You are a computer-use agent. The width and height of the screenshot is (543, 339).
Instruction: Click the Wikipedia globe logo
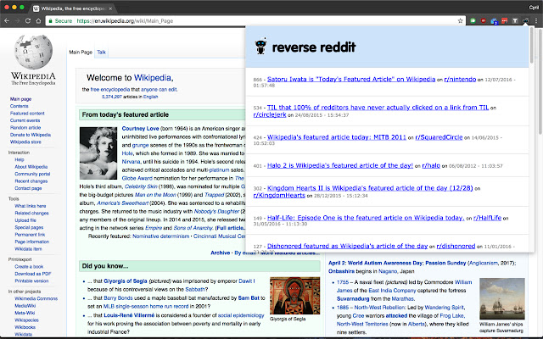pos(33,52)
